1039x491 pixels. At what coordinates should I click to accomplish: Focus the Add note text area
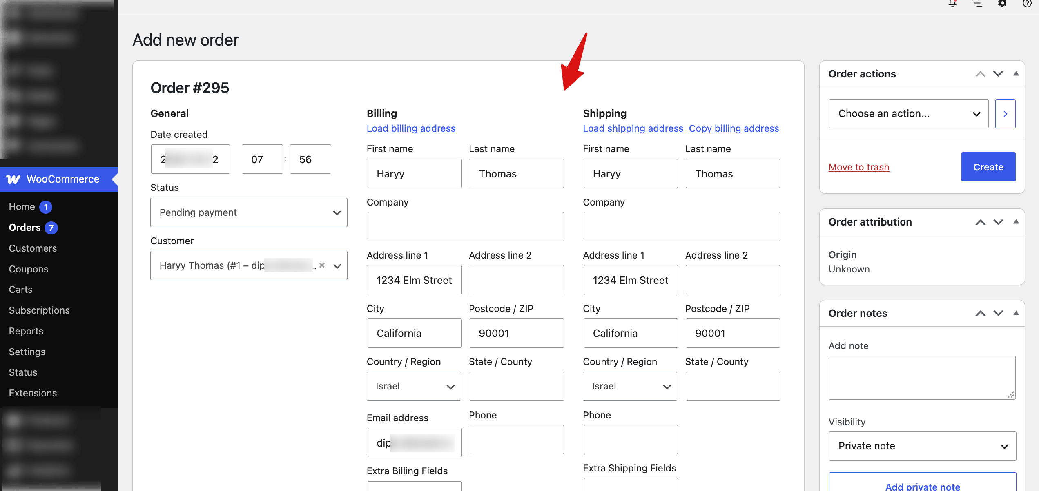[922, 378]
